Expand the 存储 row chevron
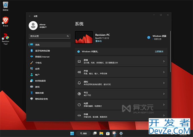 coord(164,116)
